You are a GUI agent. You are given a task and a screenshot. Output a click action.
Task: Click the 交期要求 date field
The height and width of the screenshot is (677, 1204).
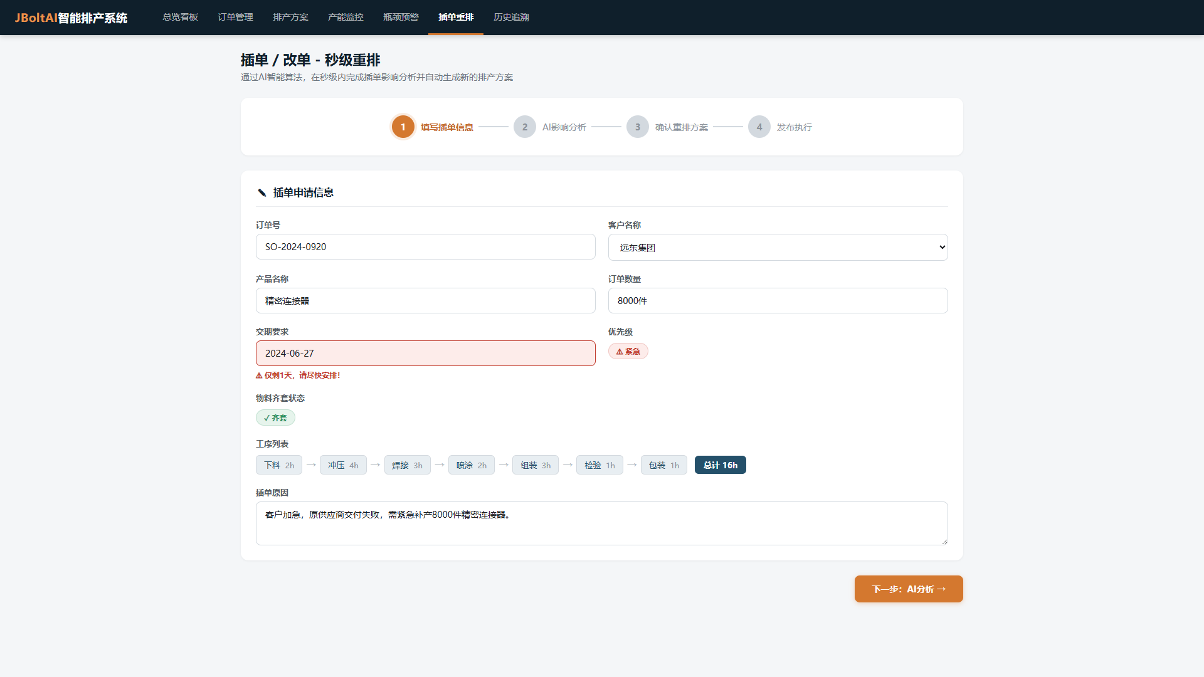click(425, 354)
